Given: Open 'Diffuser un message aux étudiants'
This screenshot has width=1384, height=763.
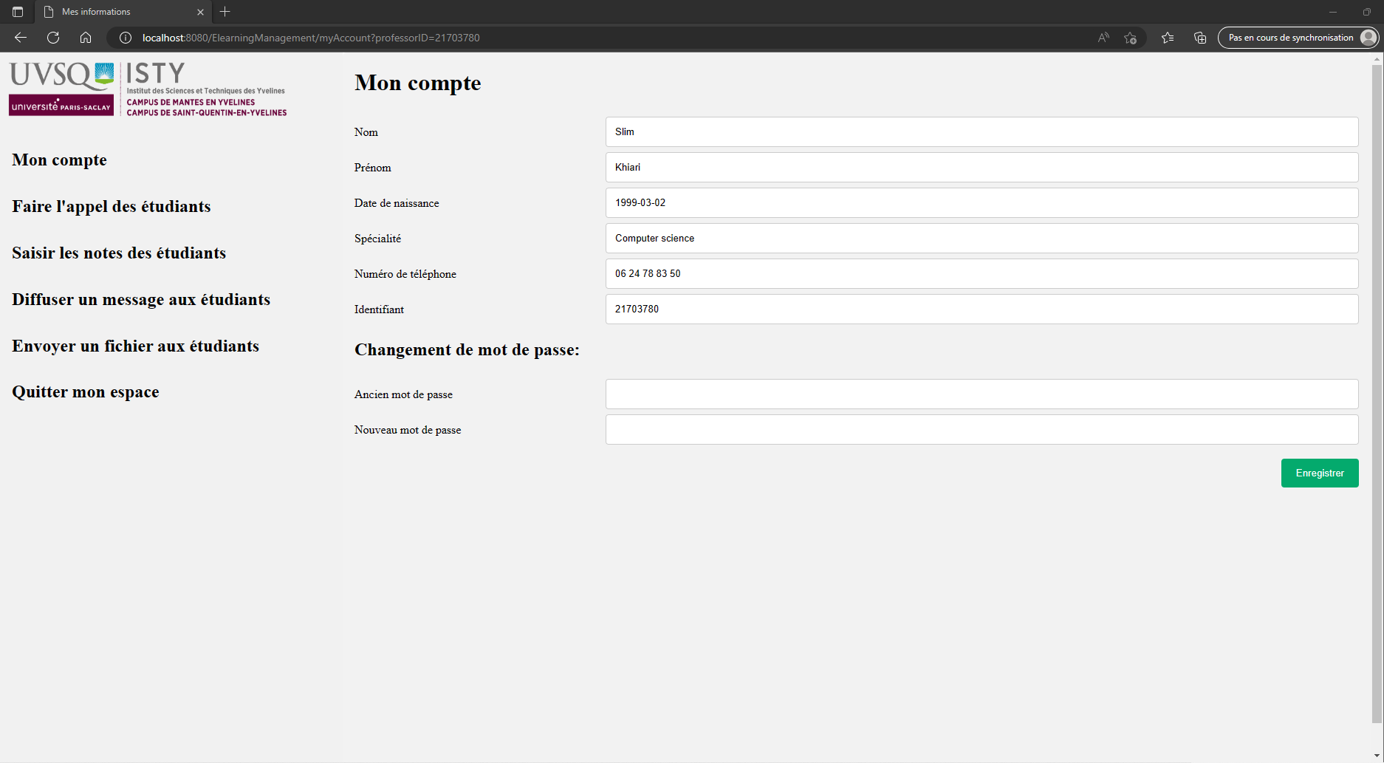Looking at the screenshot, I should [140, 300].
